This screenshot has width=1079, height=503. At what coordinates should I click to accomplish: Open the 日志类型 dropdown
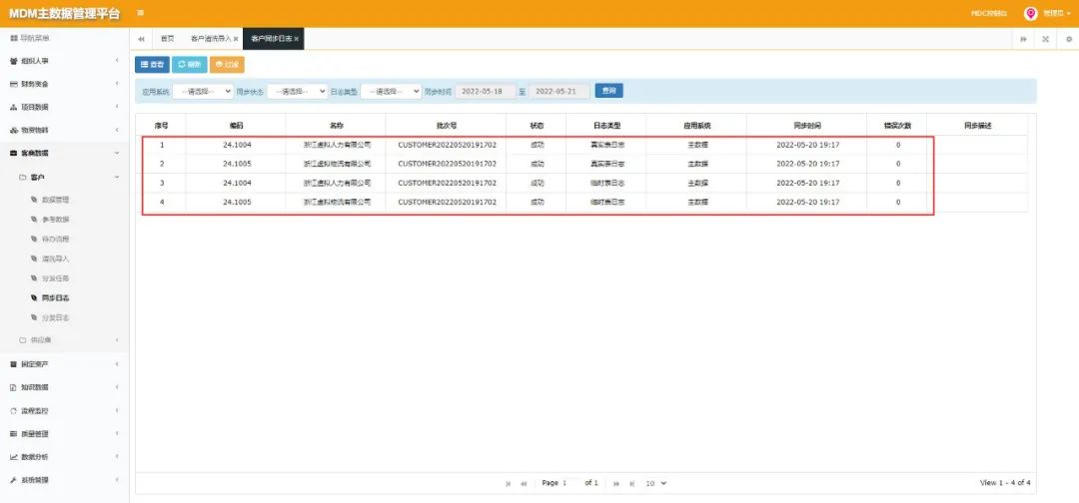coord(391,91)
